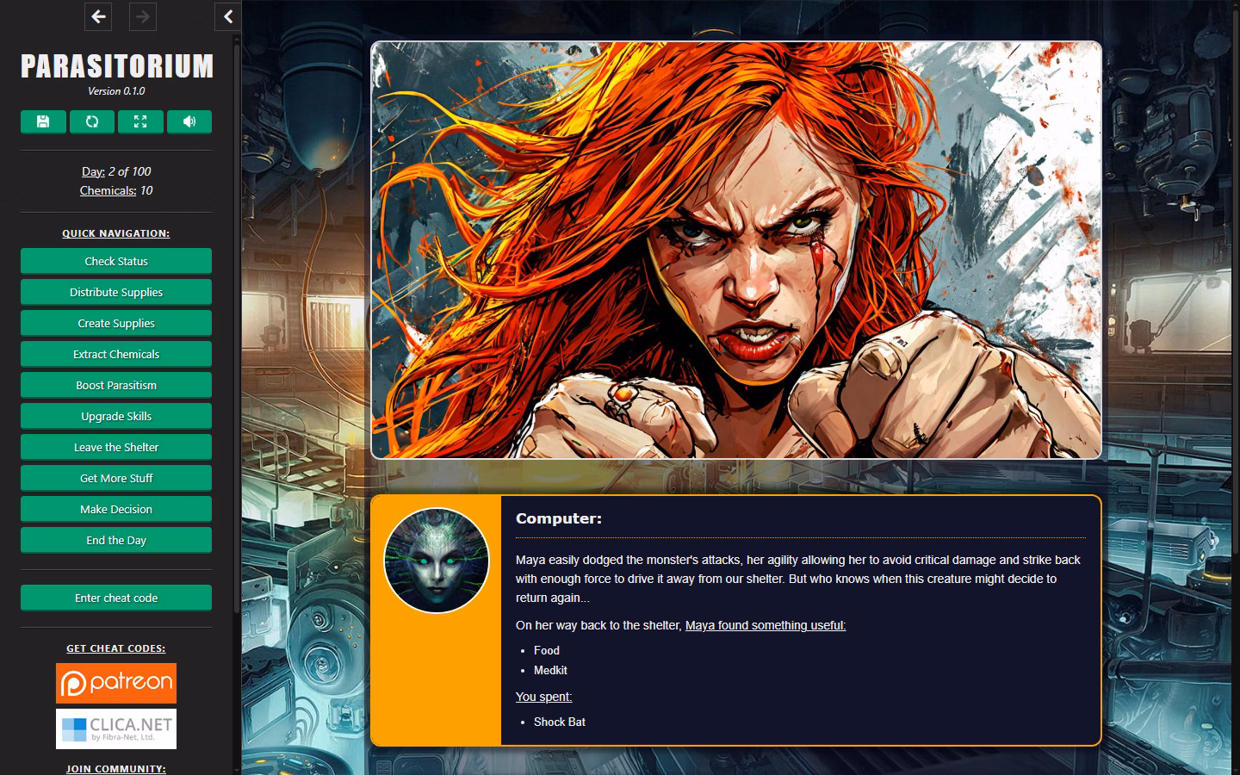This screenshot has height=775, width=1240.
Task: Click Enter cheat code button
Action: 116,598
